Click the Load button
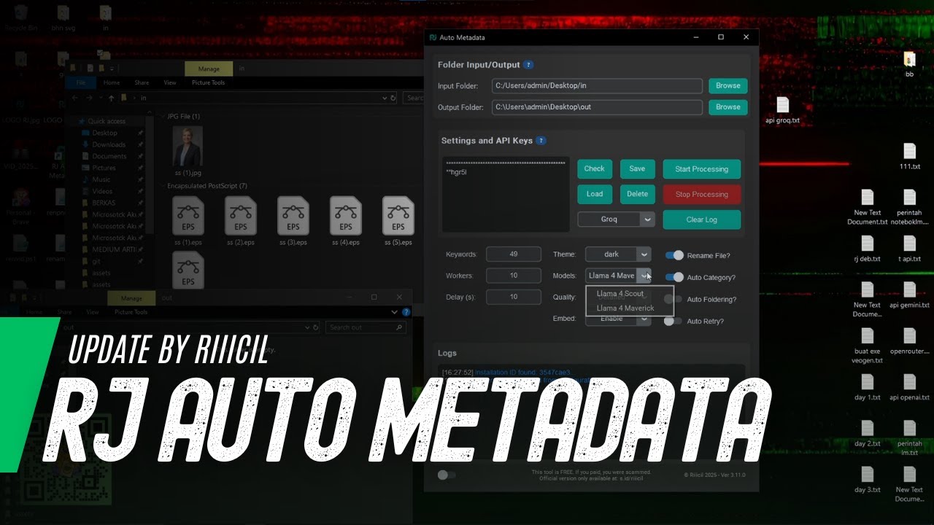 (595, 194)
